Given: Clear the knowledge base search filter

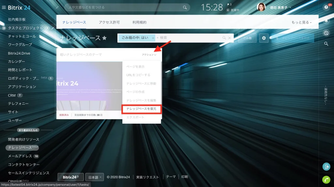Looking at the screenshot, I should pos(229,38).
